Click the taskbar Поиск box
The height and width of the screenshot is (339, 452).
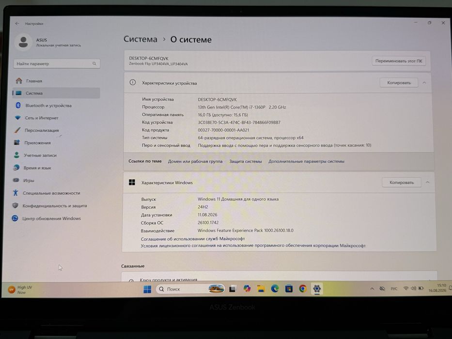(190, 289)
